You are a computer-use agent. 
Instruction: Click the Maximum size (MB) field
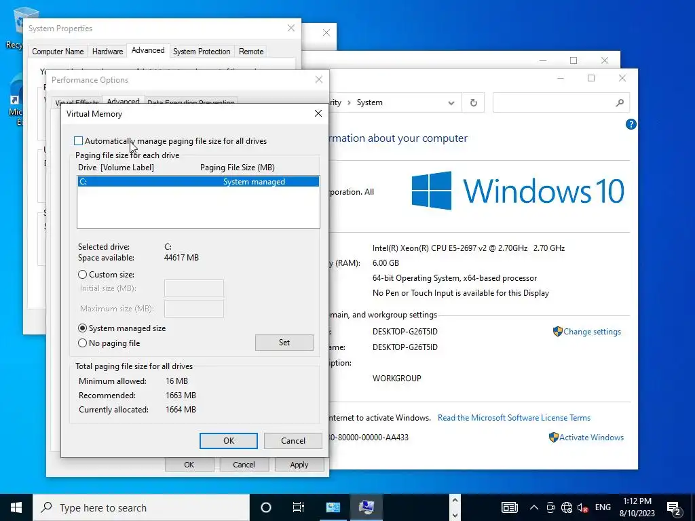tap(193, 309)
